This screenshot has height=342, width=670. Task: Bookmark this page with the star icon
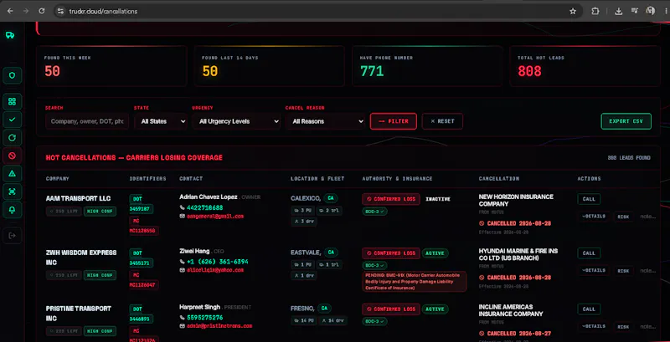(573, 11)
